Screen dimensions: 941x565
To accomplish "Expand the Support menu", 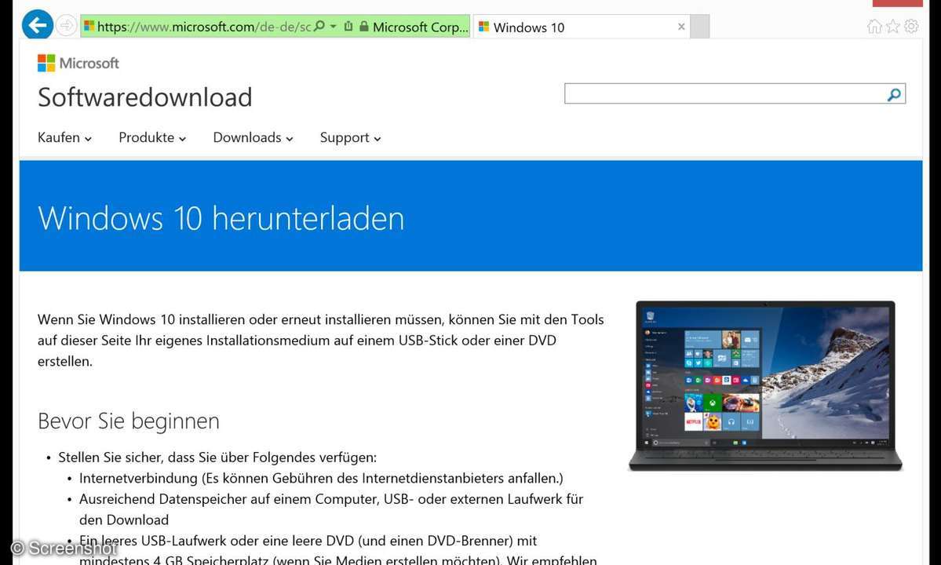I will coord(351,137).
